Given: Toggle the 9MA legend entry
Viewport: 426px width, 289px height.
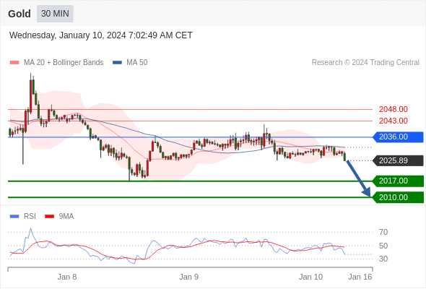Looking at the screenshot, I should click(59, 217).
